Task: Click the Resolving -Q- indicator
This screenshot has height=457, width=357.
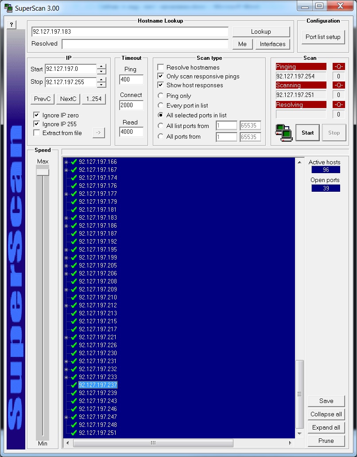Action: [x=338, y=105]
